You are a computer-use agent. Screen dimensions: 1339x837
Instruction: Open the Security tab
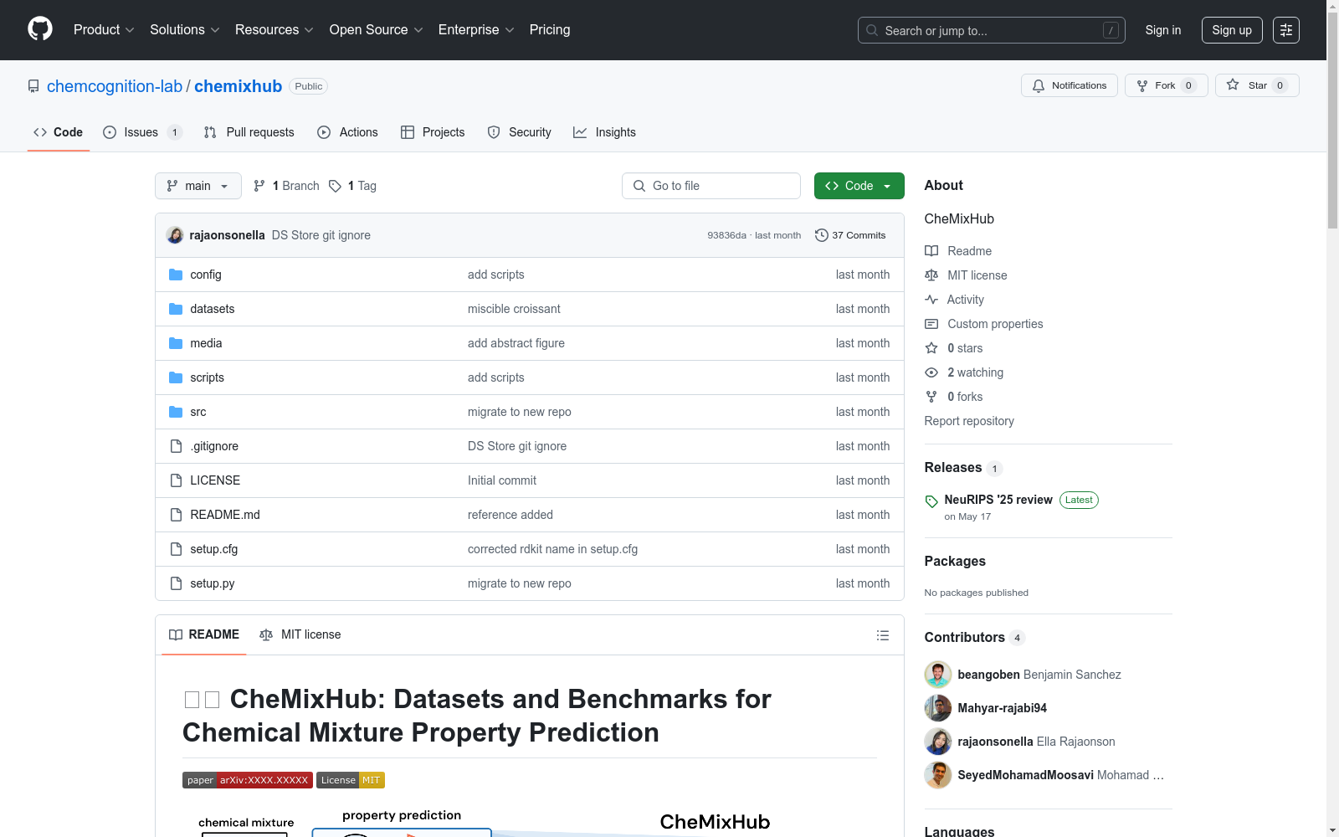click(x=520, y=132)
